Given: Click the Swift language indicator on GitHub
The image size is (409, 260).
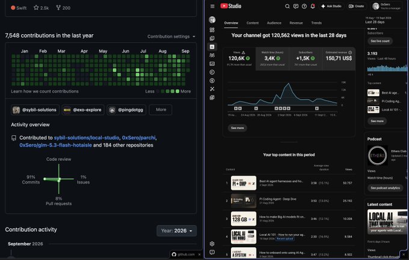Looking at the screenshot, I should tap(19, 8).
